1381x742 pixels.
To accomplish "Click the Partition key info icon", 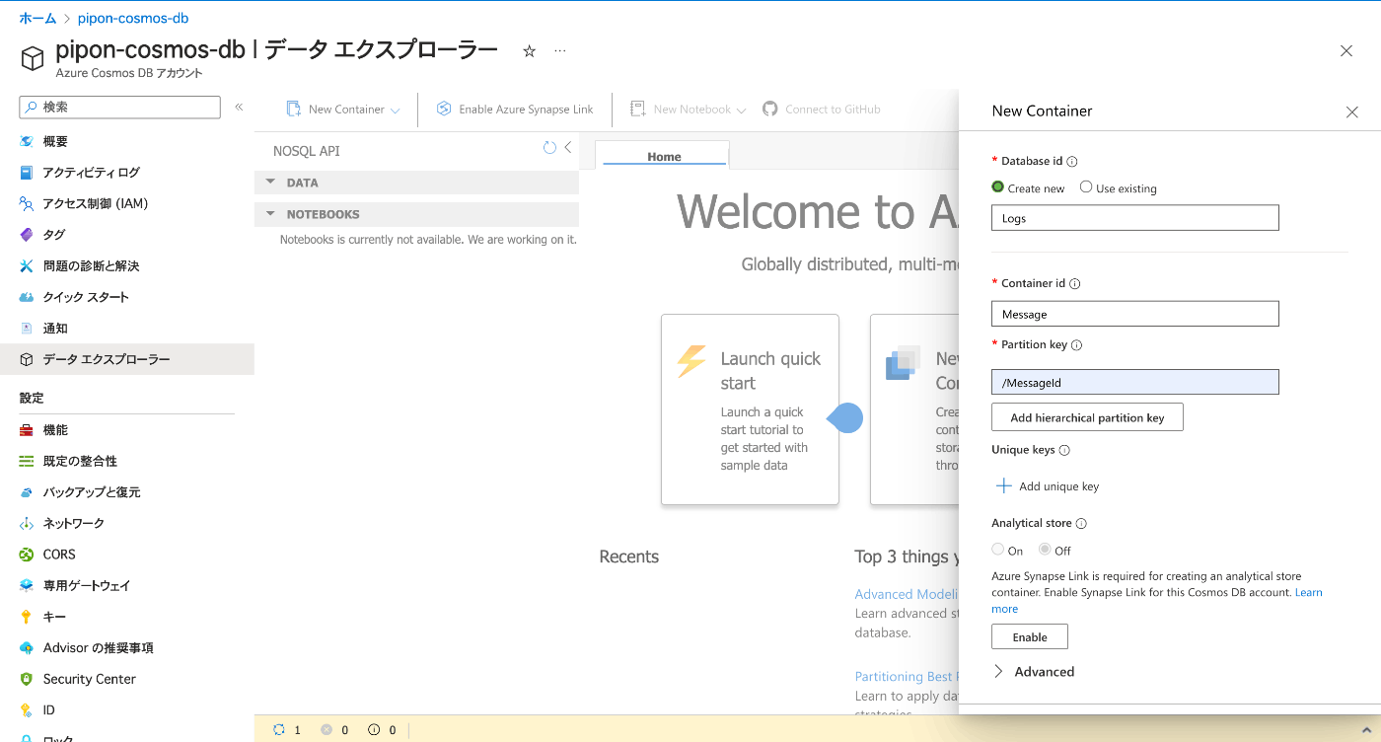I will [1077, 345].
